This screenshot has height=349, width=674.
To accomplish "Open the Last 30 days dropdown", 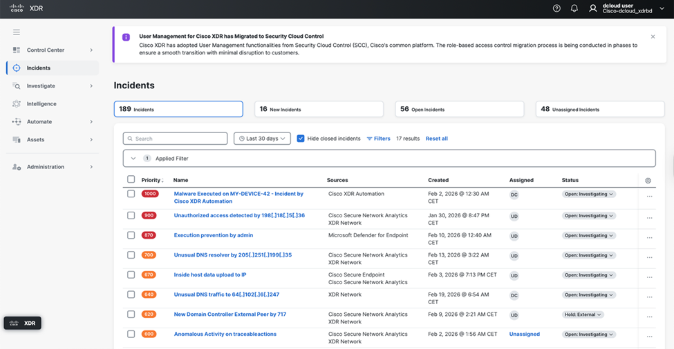I will [262, 139].
